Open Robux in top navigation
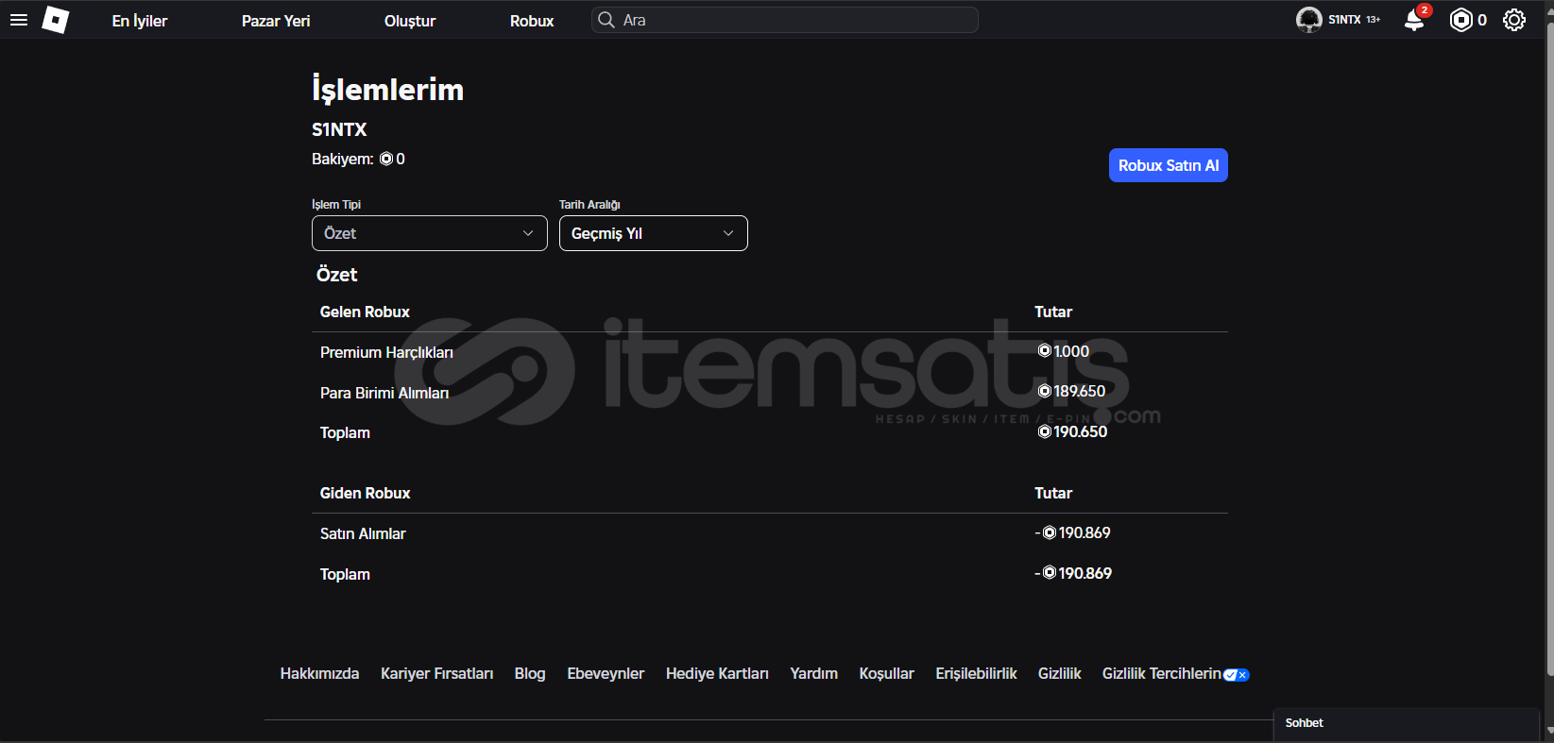The height and width of the screenshot is (743, 1554). coord(532,21)
